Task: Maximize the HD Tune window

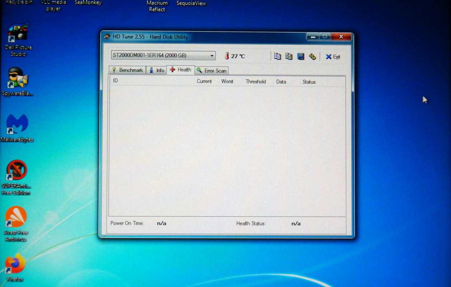Action: 325,37
